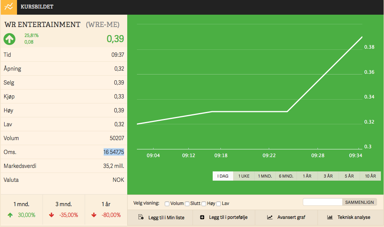Click the 09:34 time axis label
This screenshot has width=384, height=227.
point(356,156)
